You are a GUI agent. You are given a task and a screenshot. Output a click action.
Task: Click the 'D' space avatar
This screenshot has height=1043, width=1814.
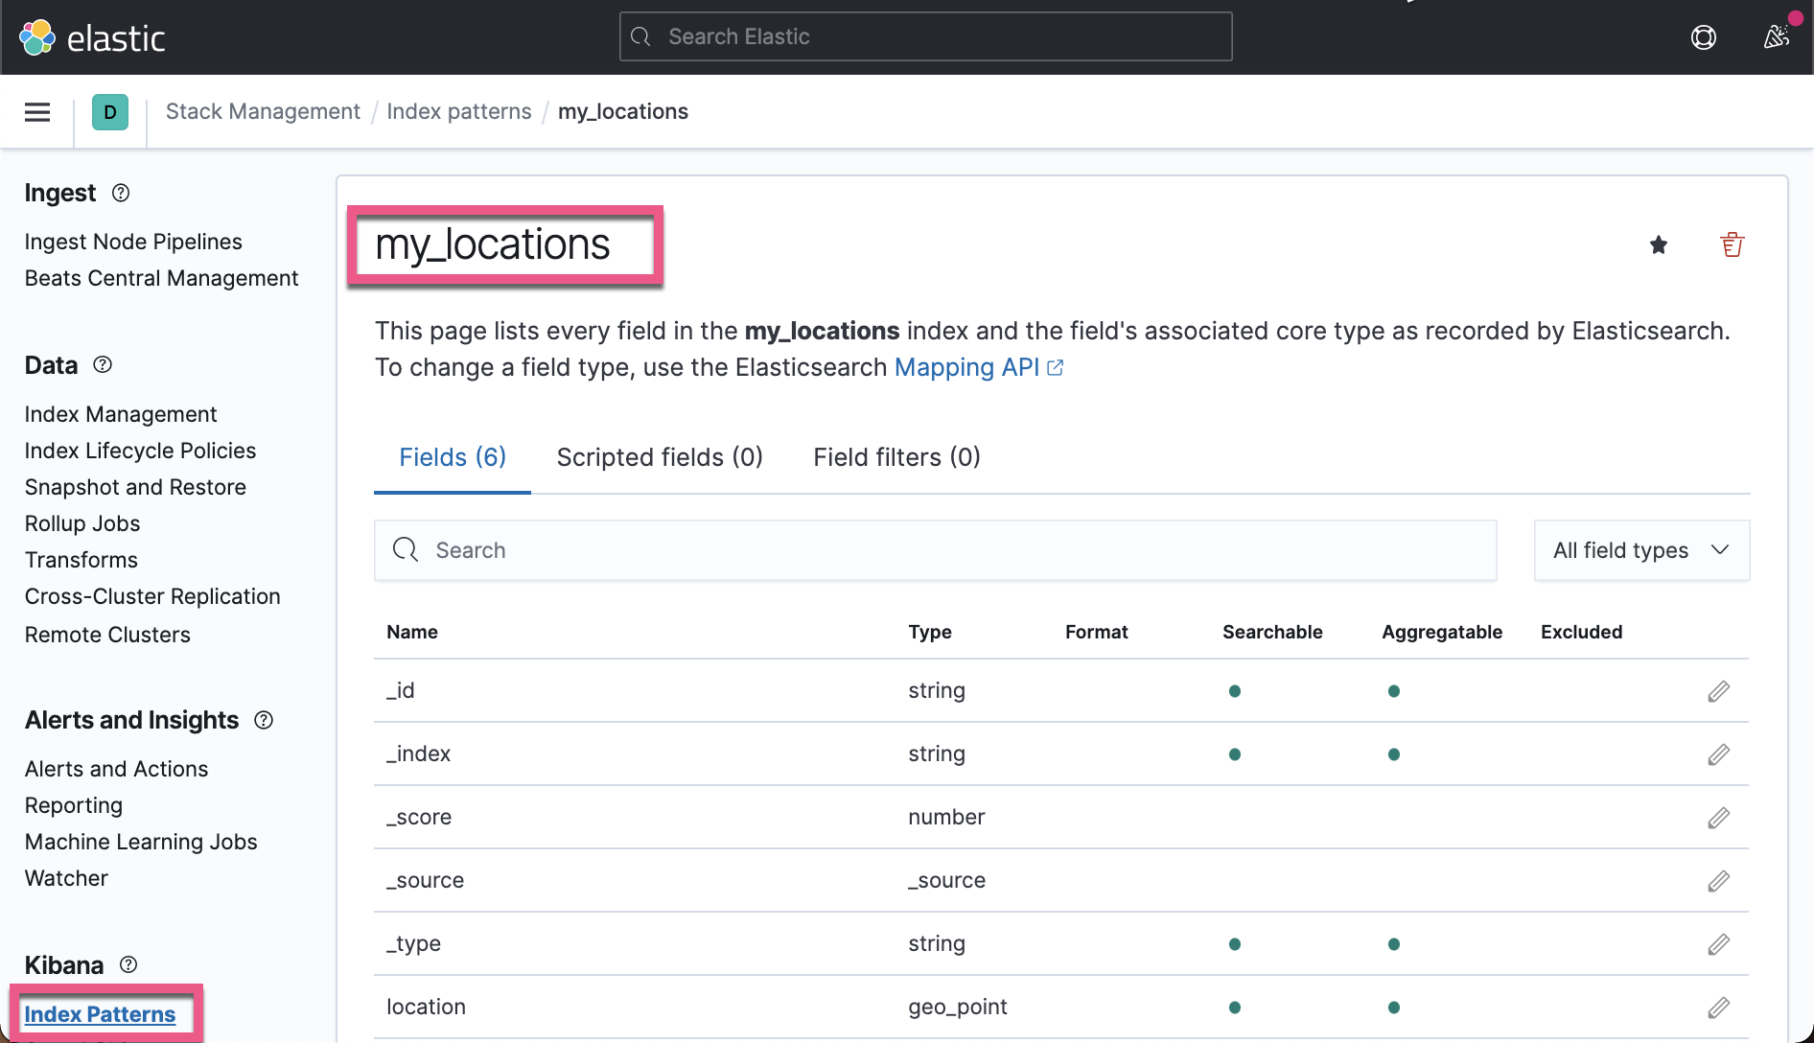110,111
